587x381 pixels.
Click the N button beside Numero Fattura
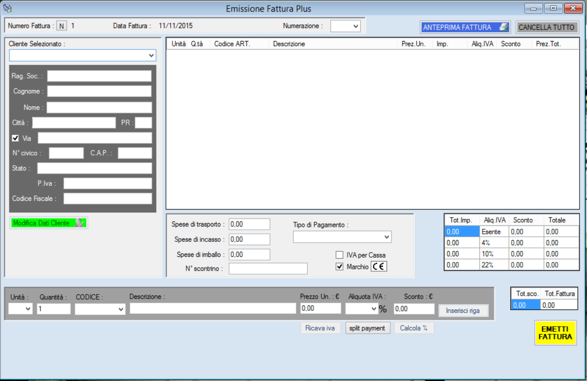[62, 26]
